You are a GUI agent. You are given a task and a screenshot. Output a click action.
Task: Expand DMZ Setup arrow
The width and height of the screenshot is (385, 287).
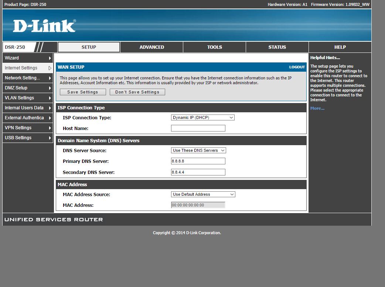pyautogui.click(x=50, y=88)
